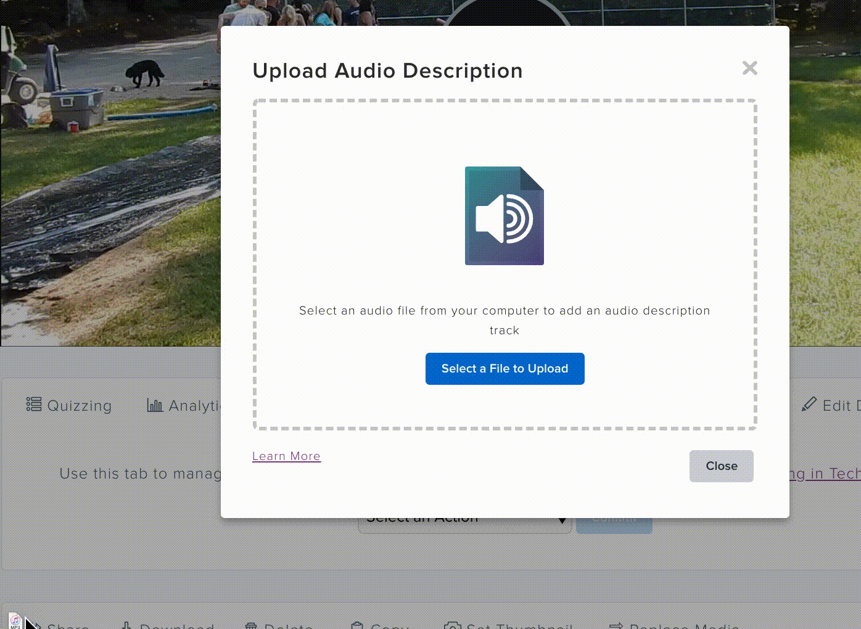Open the Edit tab behind the dialog
Image resolution: width=861 pixels, height=629 pixels.
(830, 405)
